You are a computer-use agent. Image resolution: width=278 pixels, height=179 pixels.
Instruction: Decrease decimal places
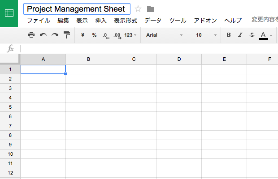[x=106, y=35]
